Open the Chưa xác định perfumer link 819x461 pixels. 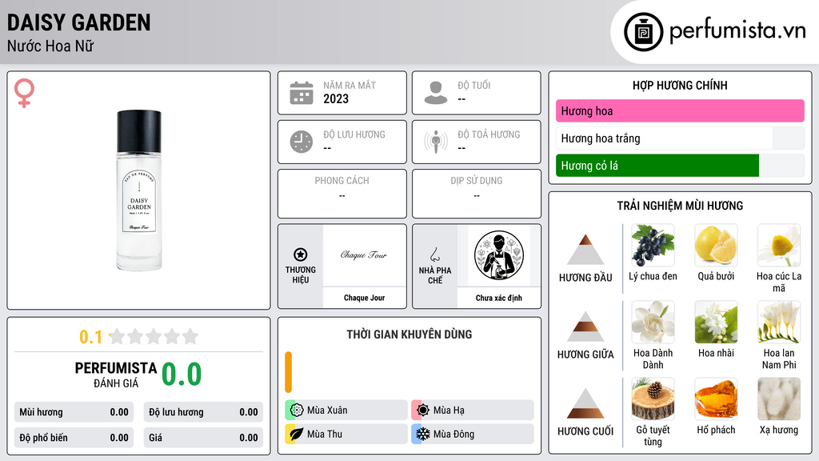pyautogui.click(x=499, y=298)
